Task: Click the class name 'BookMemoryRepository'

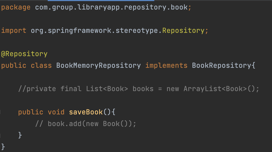Action: (99, 66)
